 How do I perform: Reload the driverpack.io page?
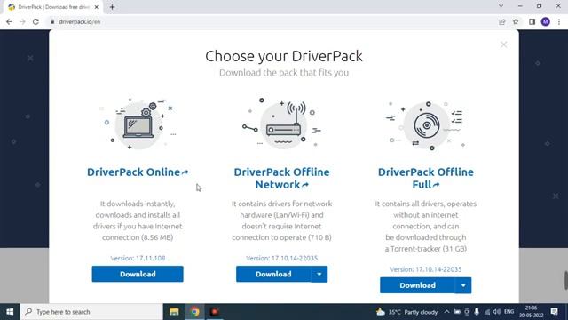(x=35, y=21)
